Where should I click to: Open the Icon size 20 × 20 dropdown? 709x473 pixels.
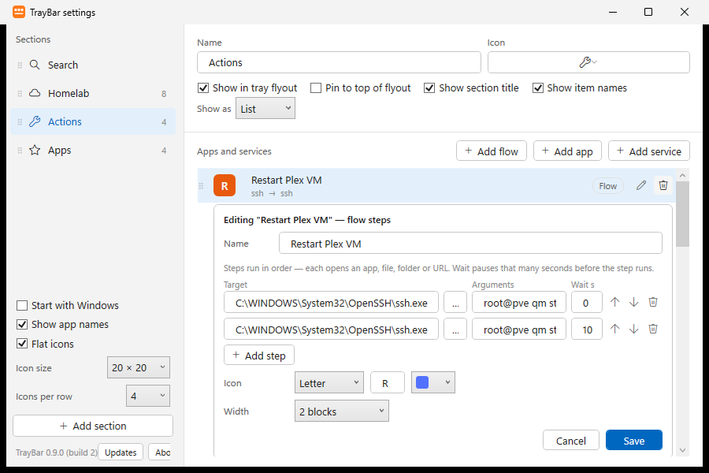click(x=139, y=367)
